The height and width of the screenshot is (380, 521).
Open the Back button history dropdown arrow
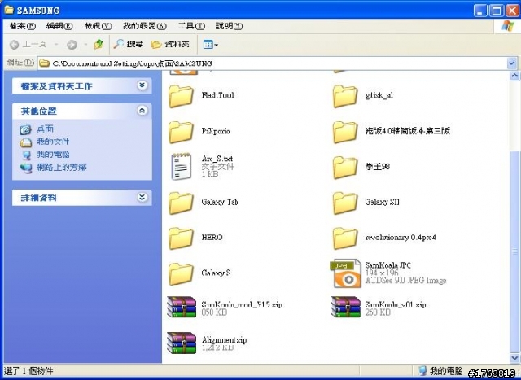[56, 45]
